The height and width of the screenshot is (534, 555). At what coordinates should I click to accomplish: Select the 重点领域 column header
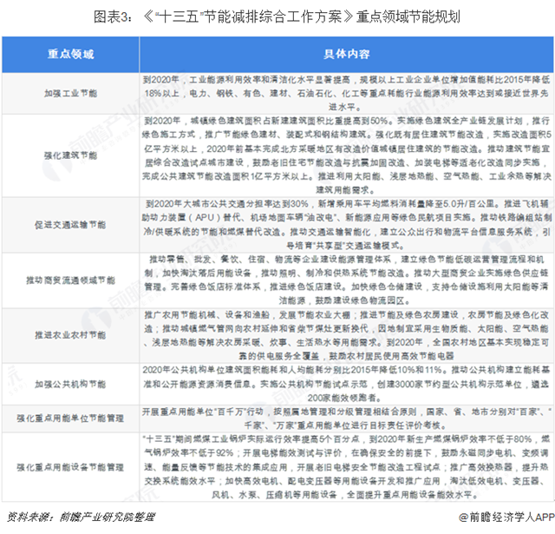[x=71, y=54]
